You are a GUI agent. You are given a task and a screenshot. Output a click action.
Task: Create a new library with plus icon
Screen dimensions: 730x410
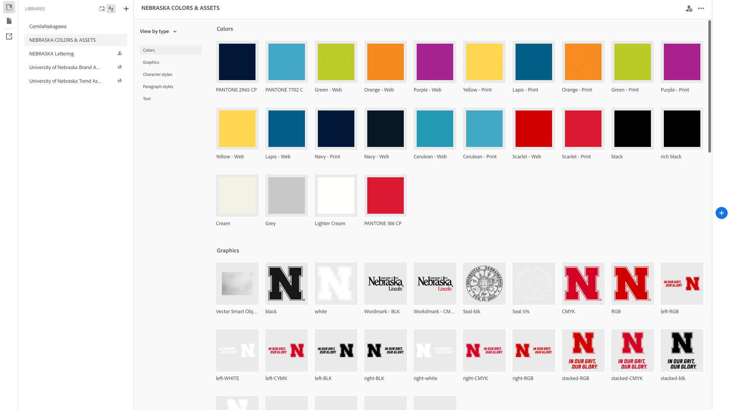point(126,9)
